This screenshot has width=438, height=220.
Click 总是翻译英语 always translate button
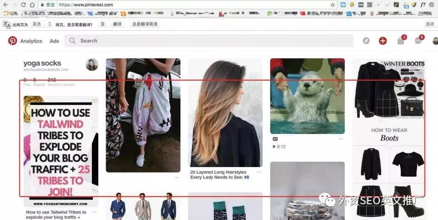click(x=145, y=24)
